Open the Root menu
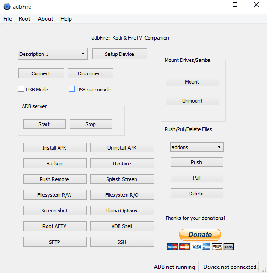This screenshot has height=273, width=267. (x=24, y=19)
